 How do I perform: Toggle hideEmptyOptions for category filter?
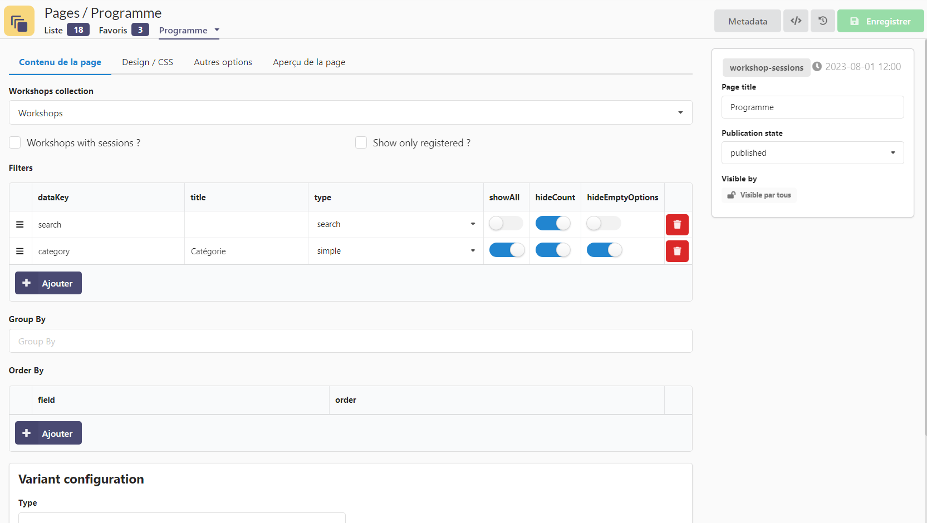click(604, 250)
